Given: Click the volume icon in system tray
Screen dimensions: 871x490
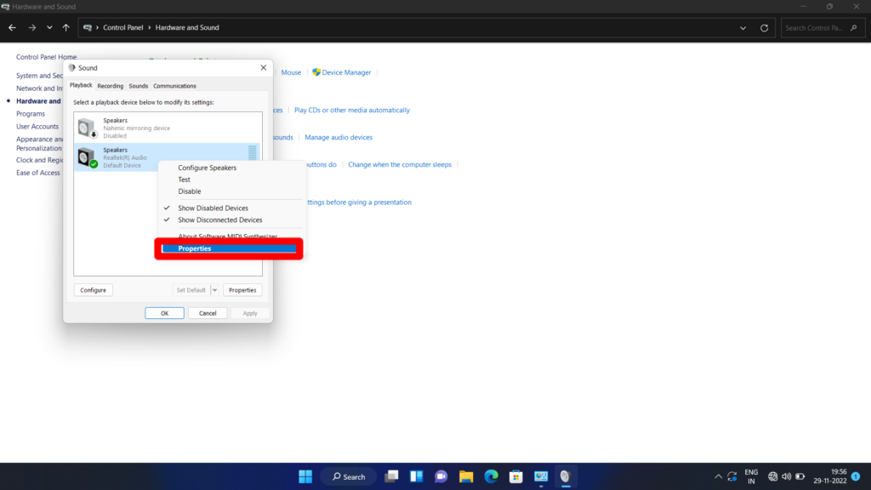Looking at the screenshot, I should coord(787,476).
